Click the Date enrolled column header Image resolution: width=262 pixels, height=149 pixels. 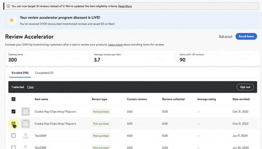point(241,99)
